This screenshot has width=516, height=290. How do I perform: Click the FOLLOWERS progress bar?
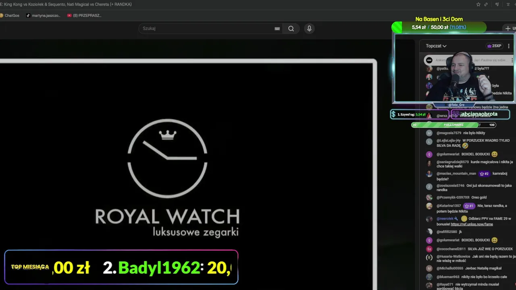(454, 125)
